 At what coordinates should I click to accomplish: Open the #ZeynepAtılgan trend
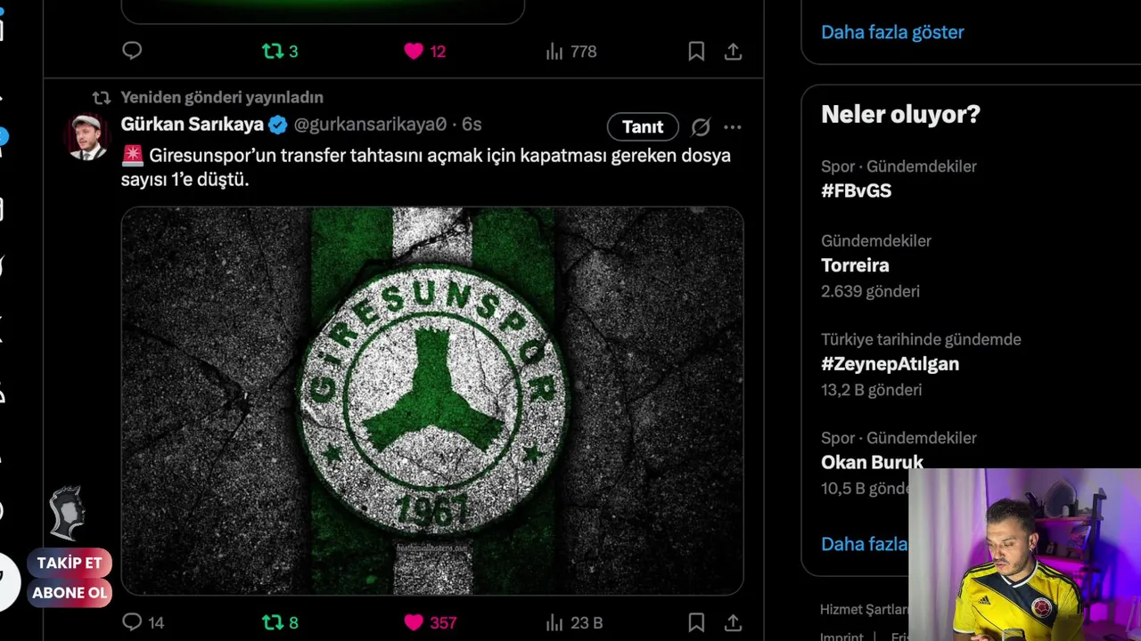coord(890,364)
